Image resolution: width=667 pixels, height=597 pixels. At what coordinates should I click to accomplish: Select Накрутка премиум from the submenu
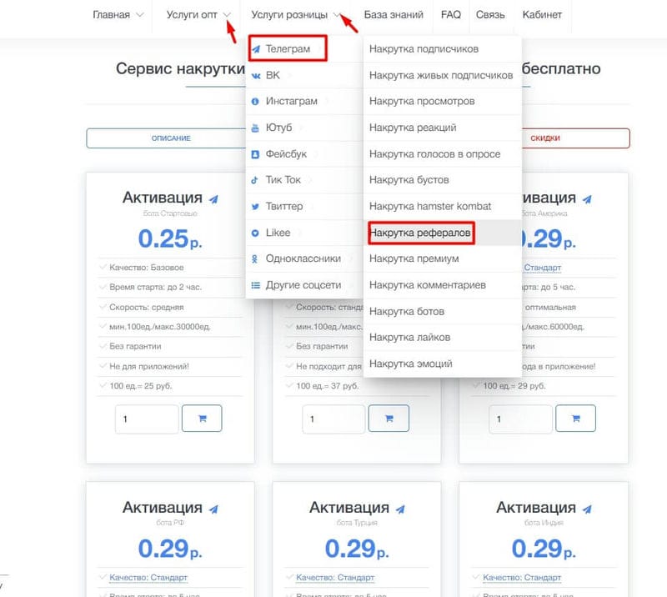click(414, 258)
